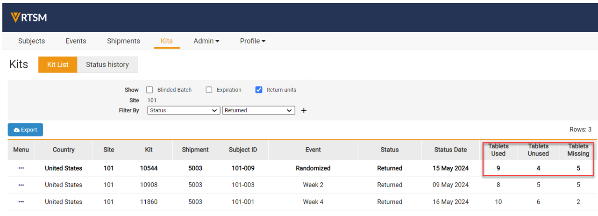Open the Shipments page
This screenshot has width=598, height=216.
coord(123,41)
